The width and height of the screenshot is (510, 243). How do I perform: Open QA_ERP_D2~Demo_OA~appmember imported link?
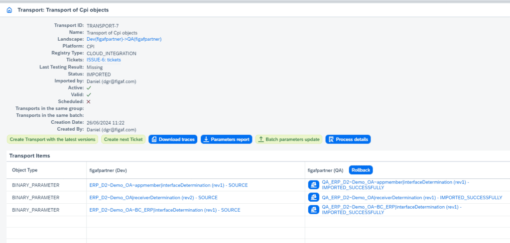pyautogui.click(x=395, y=185)
